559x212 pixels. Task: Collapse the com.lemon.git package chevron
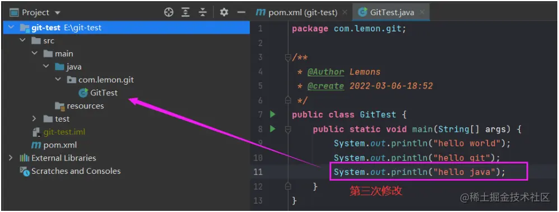pyautogui.click(x=58, y=80)
